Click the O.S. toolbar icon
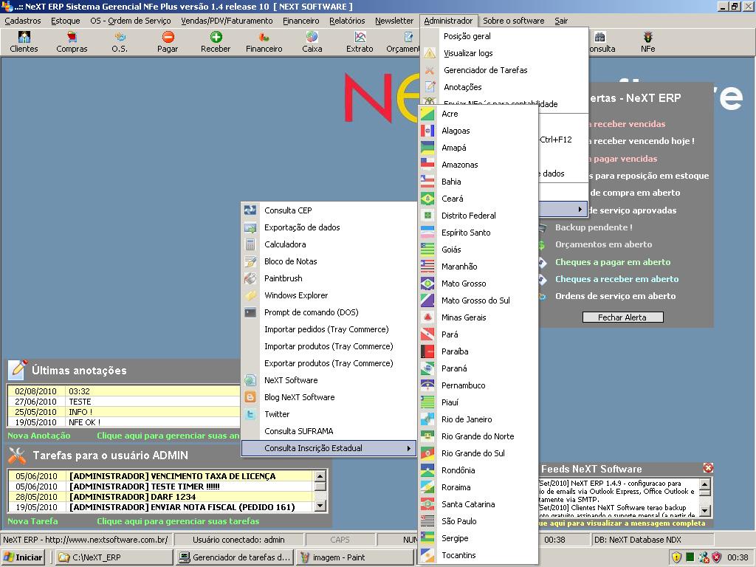The image size is (756, 567). tap(120, 42)
